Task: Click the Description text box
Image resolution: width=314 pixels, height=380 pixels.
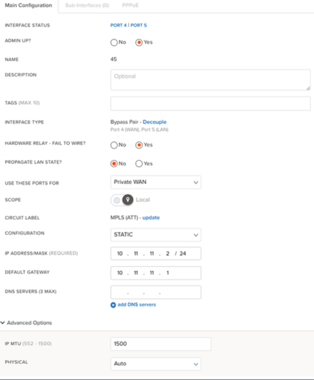Action: point(210,80)
